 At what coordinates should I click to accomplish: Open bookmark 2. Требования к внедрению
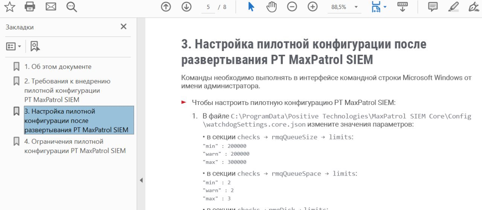67,90
